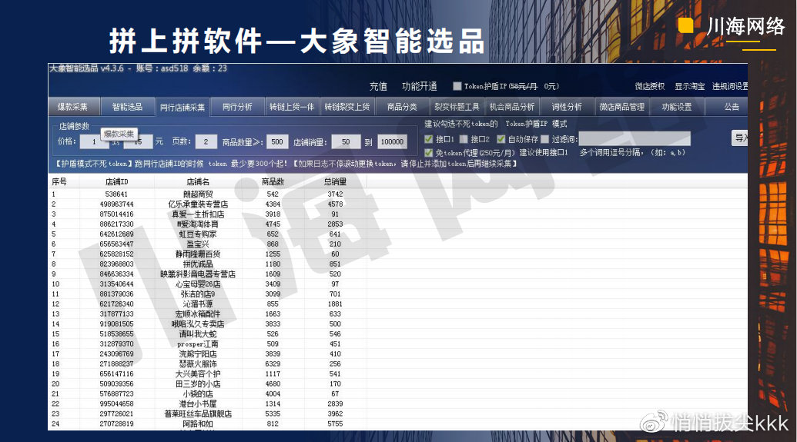This screenshot has width=797, height=442.
Task: Open the 功能设置 tab
Action: coord(677,107)
